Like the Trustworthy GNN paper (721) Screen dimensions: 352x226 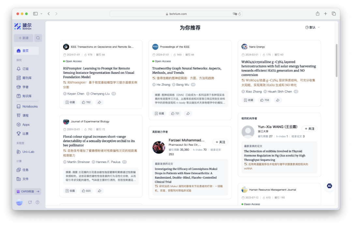coord(175,113)
